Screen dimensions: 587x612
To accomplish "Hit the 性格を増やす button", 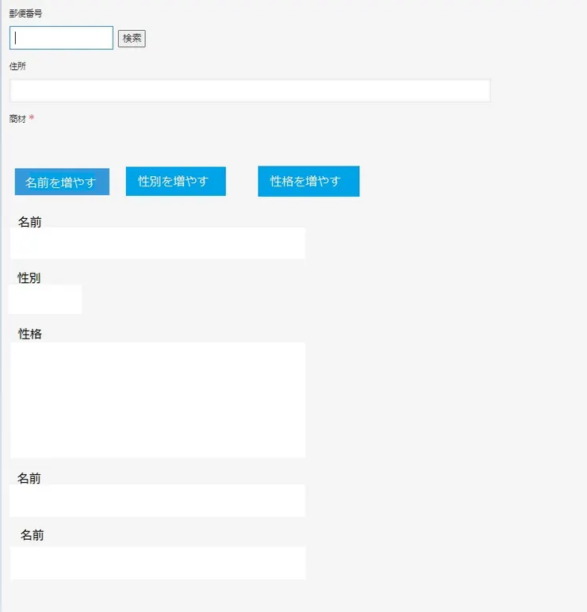I will pyautogui.click(x=308, y=181).
